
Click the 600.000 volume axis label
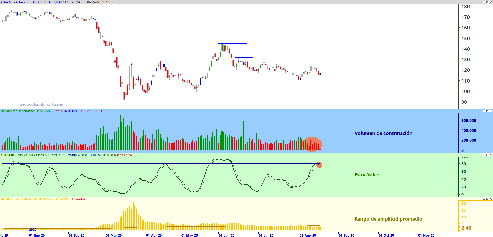pyautogui.click(x=469, y=120)
